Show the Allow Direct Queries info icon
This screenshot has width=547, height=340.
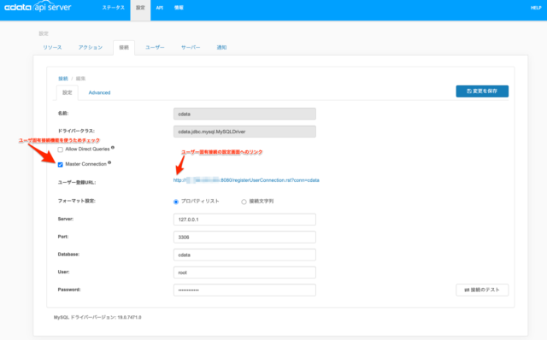(113, 148)
